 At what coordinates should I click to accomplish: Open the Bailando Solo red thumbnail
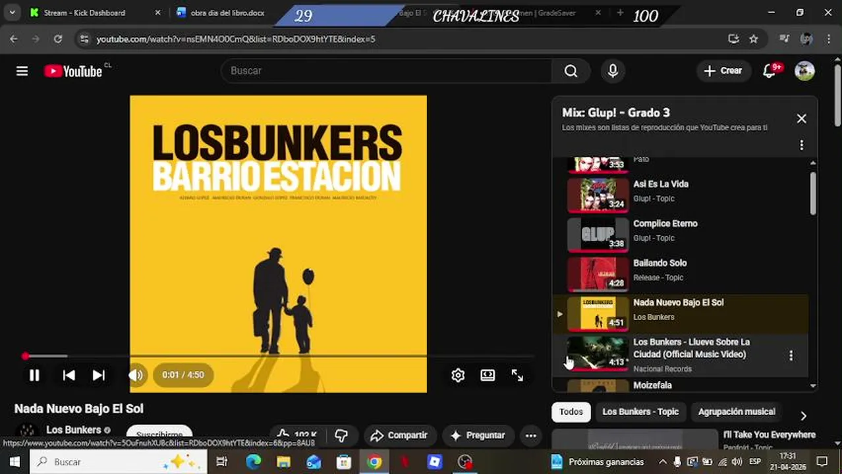point(598,274)
